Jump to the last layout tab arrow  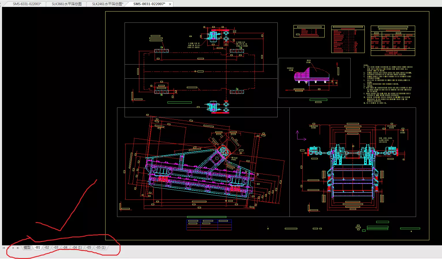(18, 248)
